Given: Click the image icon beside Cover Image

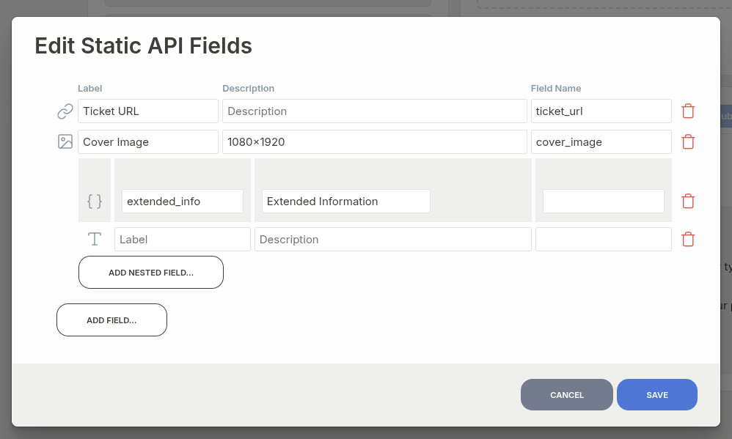Looking at the screenshot, I should click(x=65, y=141).
